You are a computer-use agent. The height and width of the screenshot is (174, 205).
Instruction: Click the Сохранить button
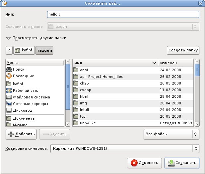(182, 163)
